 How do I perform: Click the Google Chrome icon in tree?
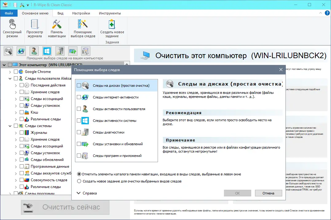[21, 72]
